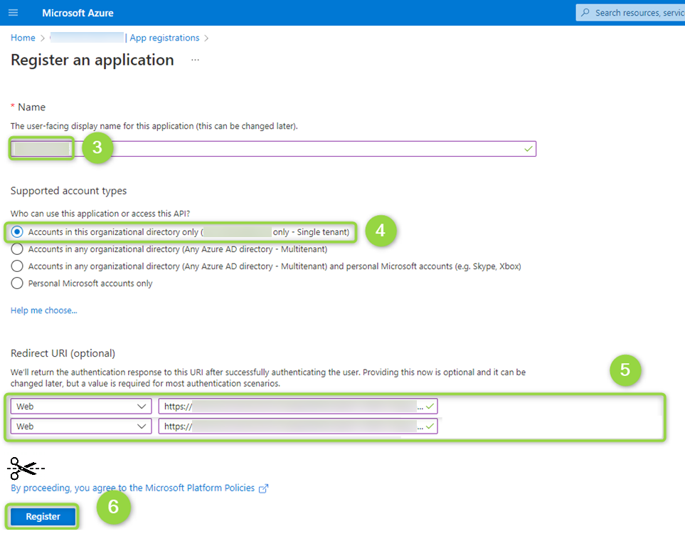
Task: Open the Azure portal hamburger menu
Action: point(13,13)
